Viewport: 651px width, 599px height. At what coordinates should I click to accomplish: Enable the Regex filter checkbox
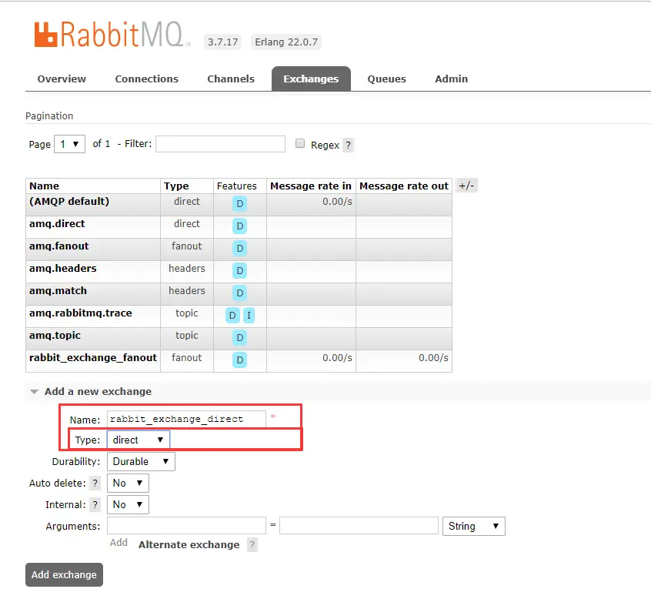point(300,144)
